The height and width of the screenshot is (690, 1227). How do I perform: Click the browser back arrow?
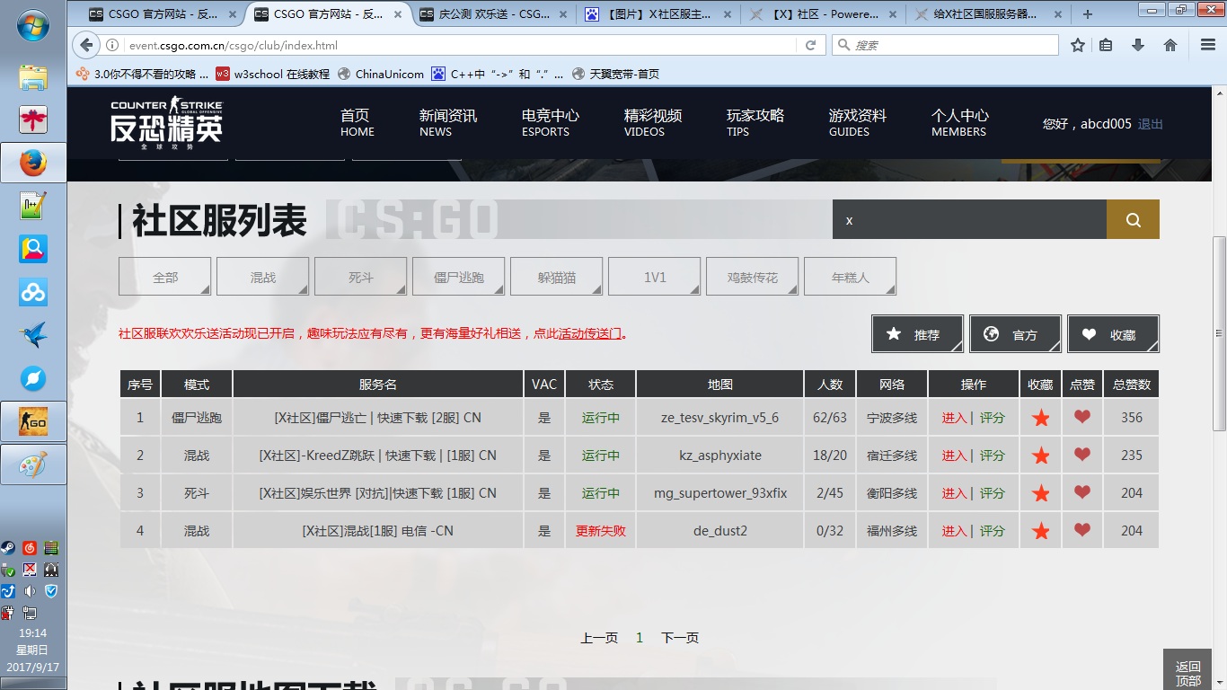coord(86,45)
